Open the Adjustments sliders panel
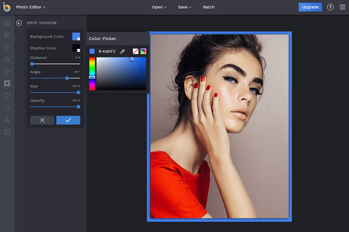The height and width of the screenshot is (232, 349). [7, 35]
